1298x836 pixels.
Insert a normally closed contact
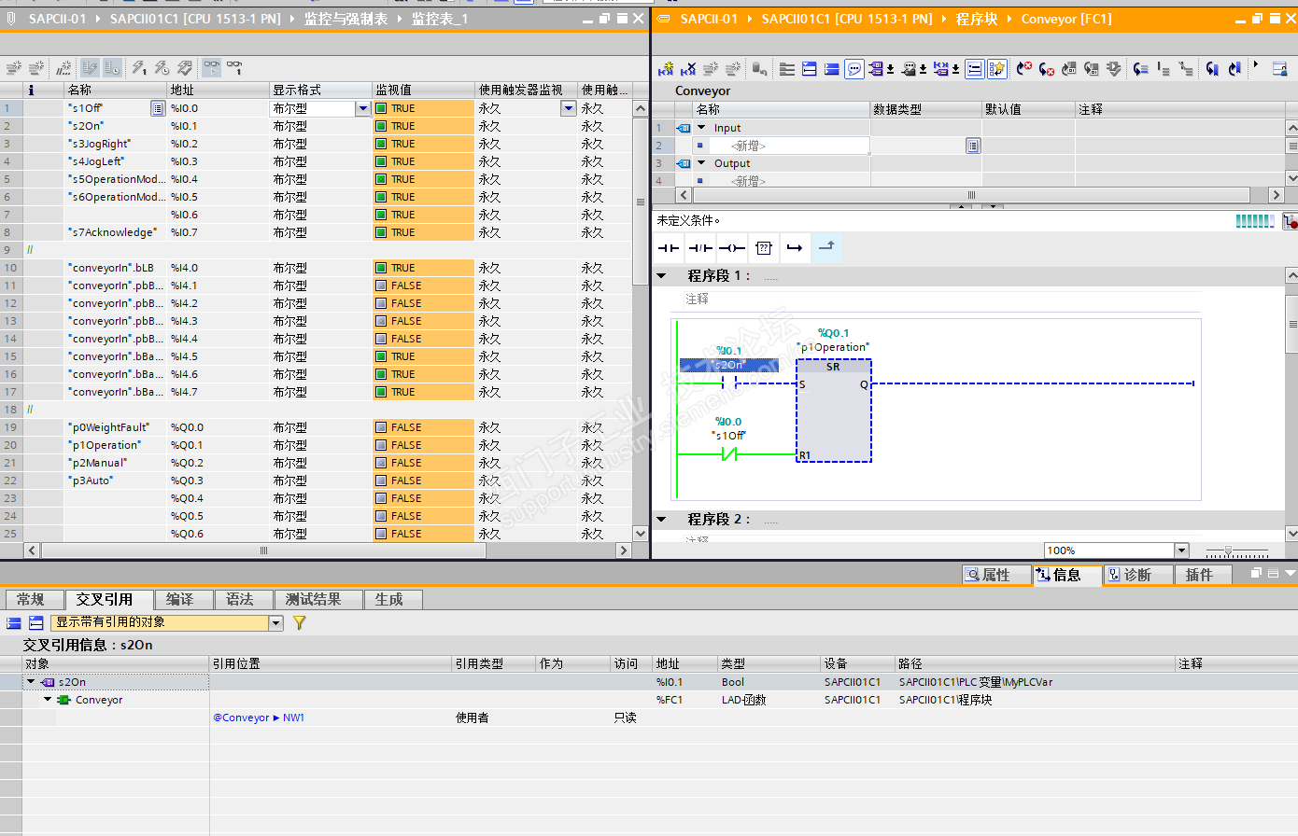[x=700, y=248]
